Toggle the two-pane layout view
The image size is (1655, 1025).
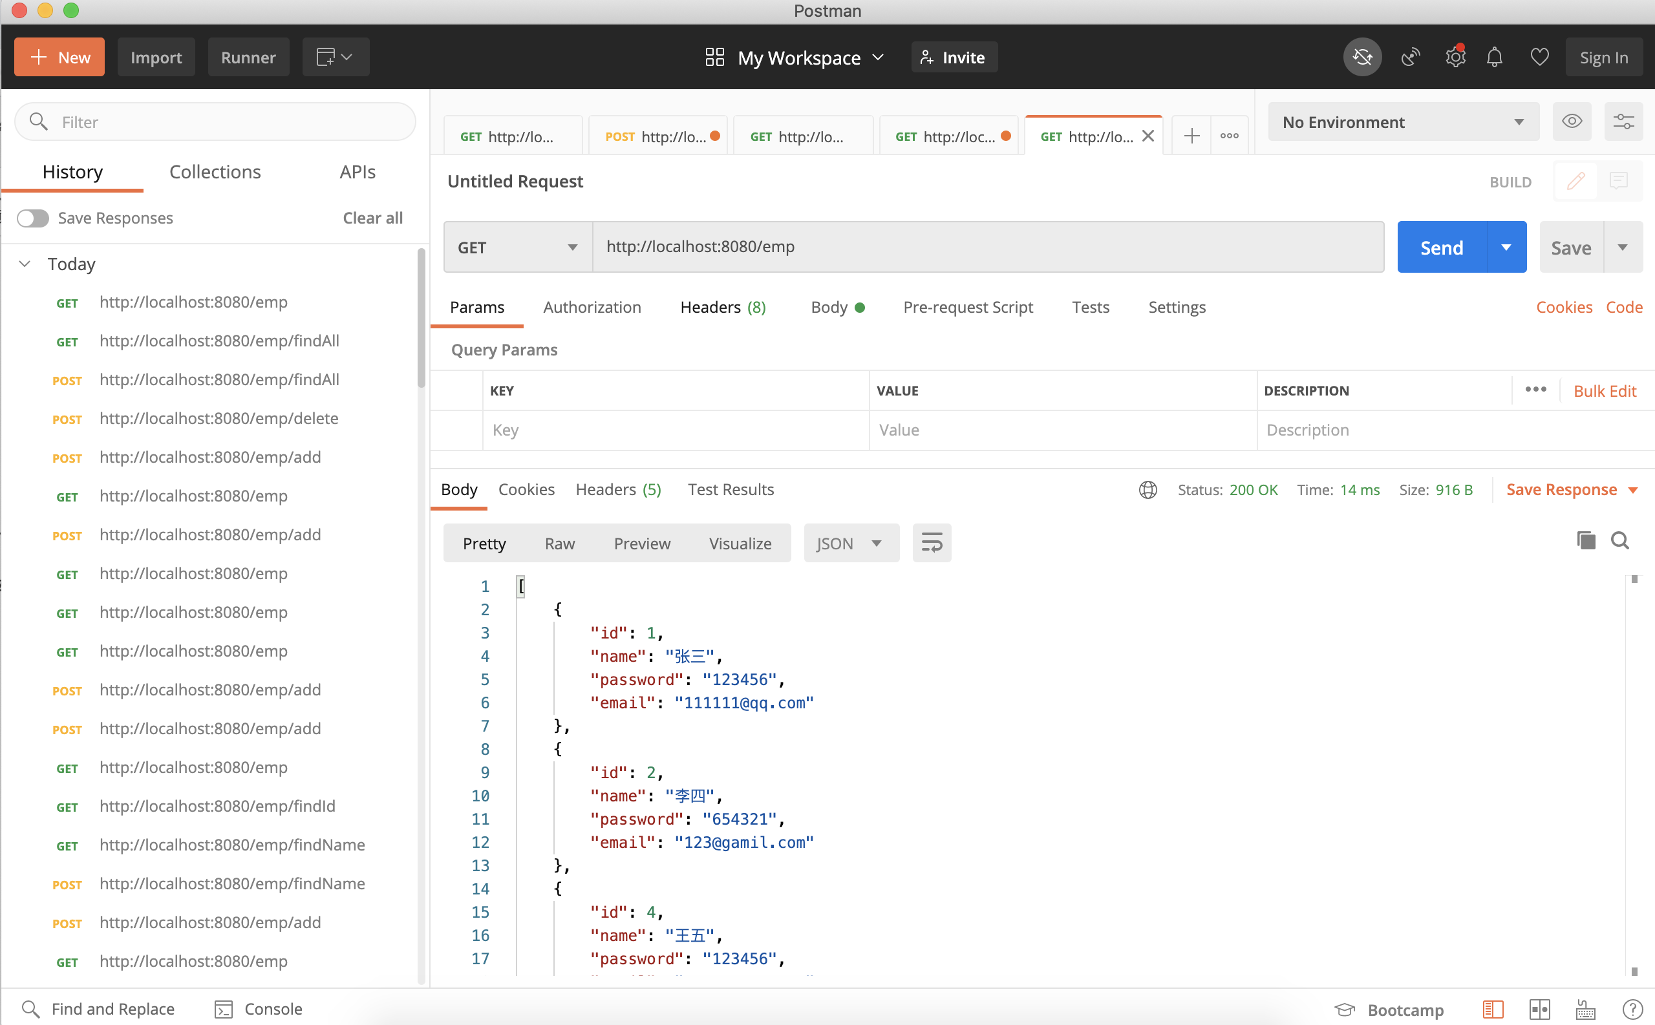coord(1541,1009)
